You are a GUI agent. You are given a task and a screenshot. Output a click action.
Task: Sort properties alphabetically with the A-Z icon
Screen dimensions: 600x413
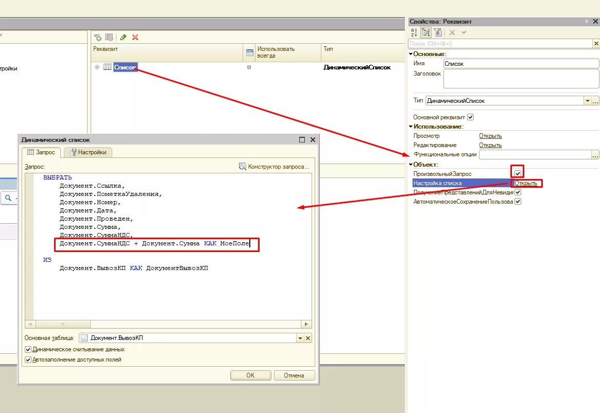click(x=414, y=32)
